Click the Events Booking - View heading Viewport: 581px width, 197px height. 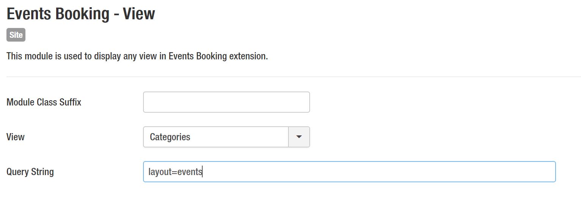(x=81, y=14)
